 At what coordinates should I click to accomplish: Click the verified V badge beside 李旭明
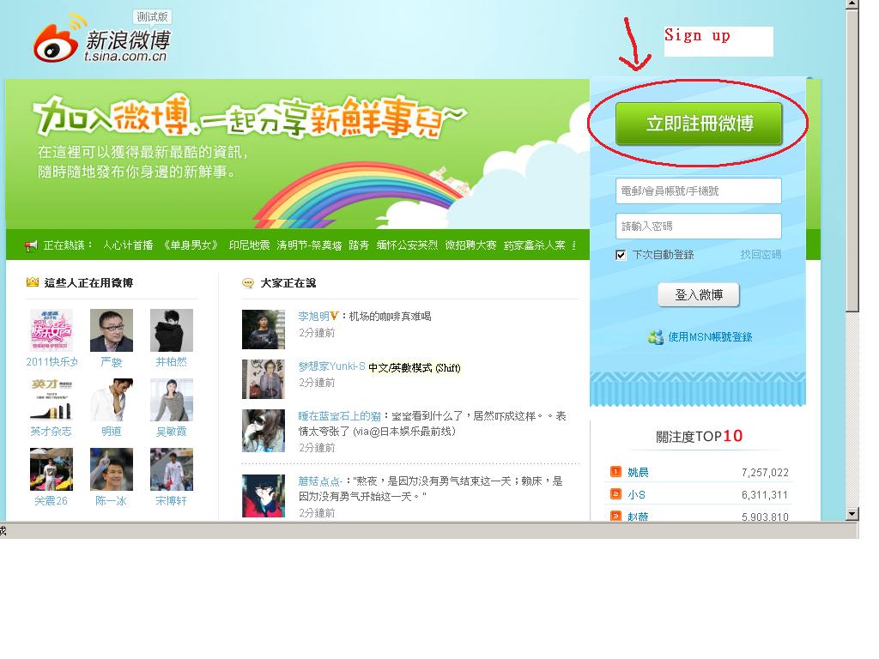[x=334, y=316]
